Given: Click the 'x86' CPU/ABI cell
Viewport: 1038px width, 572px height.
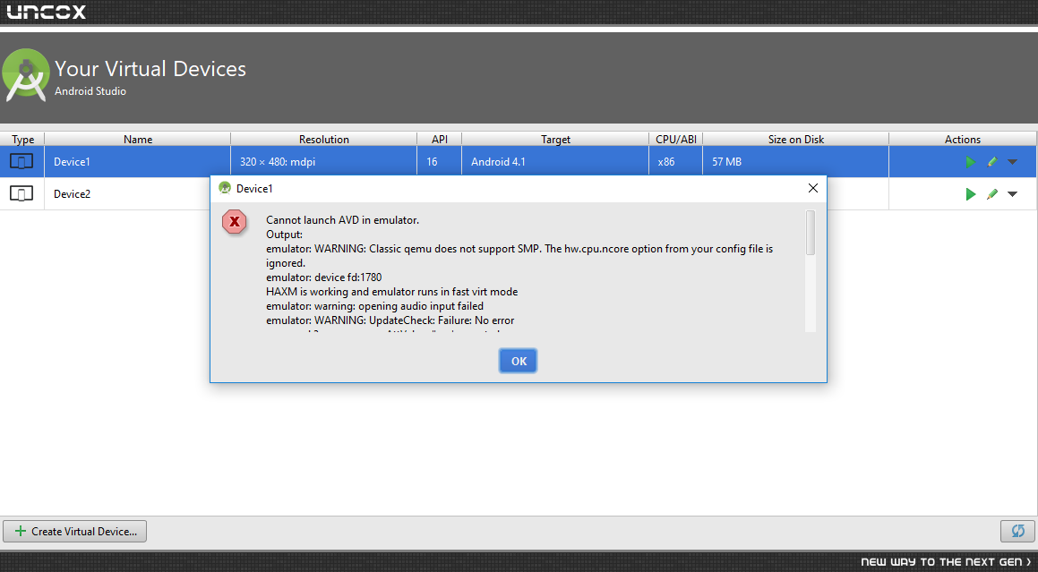Looking at the screenshot, I should [676, 161].
